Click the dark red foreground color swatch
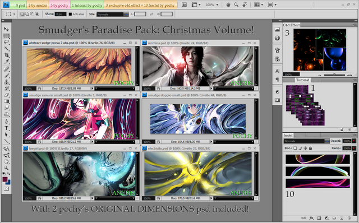The image size is (359, 223). (5, 179)
